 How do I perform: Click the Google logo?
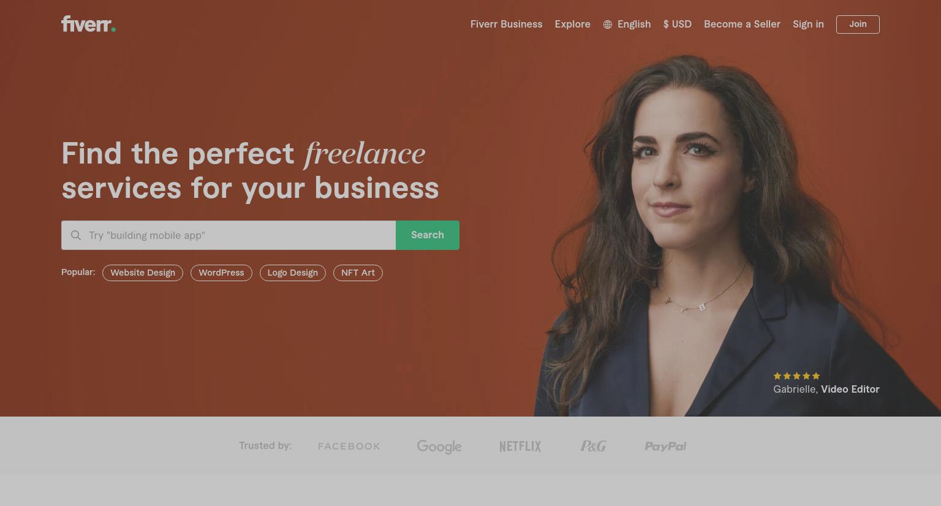pyautogui.click(x=439, y=447)
